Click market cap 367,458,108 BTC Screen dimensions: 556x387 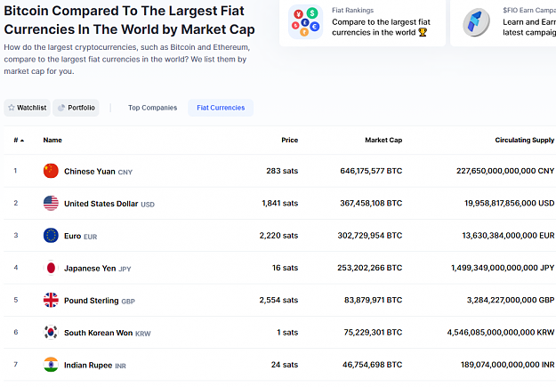pos(371,203)
